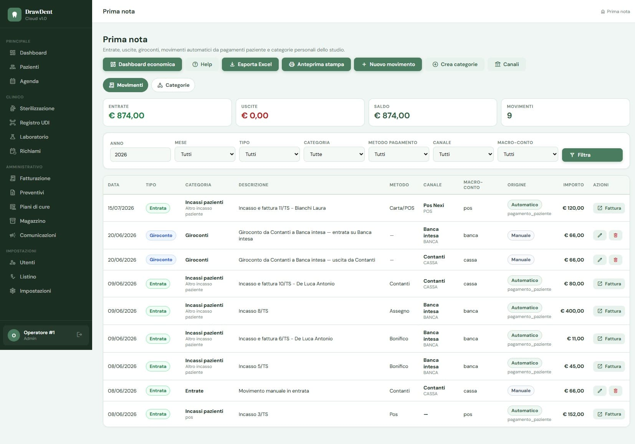Go to Pazienti in the sidebar

click(46, 67)
